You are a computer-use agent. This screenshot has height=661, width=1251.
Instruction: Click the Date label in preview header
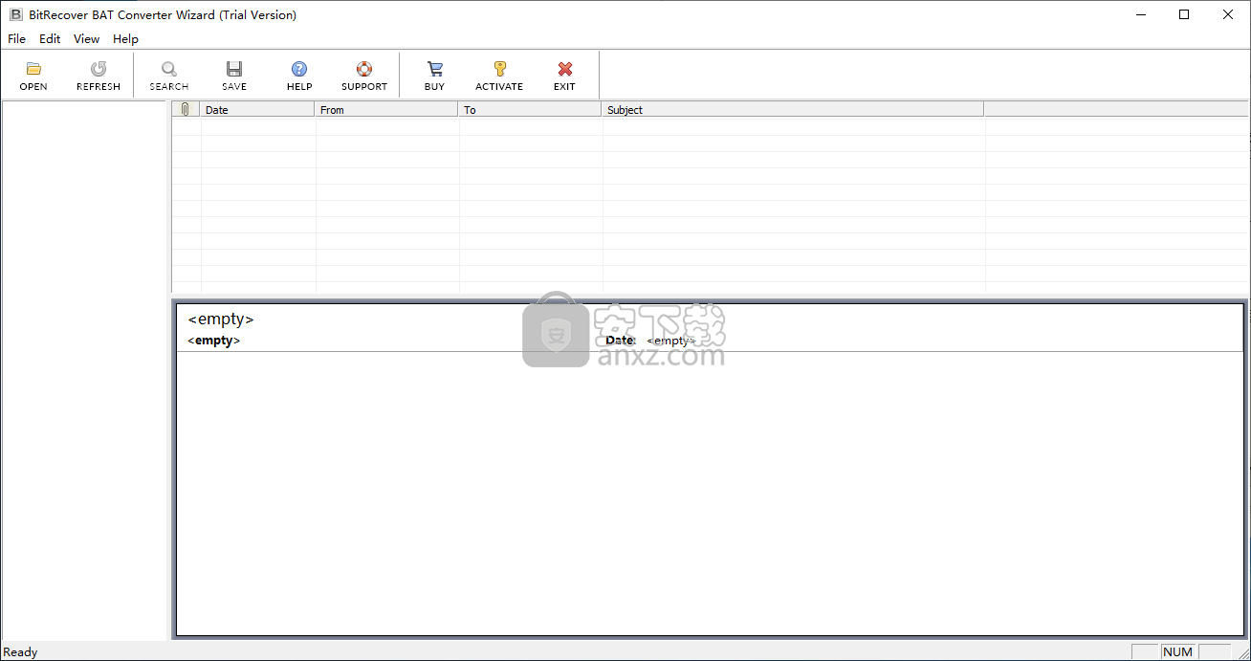pyautogui.click(x=621, y=341)
